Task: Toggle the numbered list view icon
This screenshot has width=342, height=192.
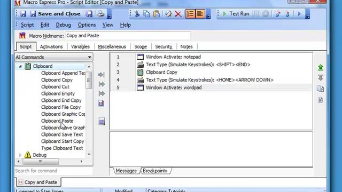Action: (x=190, y=14)
